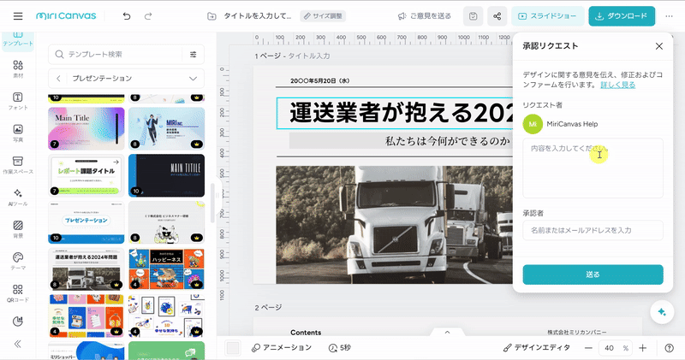The image size is (685, 360).
Task: Click the ダウンロード button
Action: coord(622,16)
